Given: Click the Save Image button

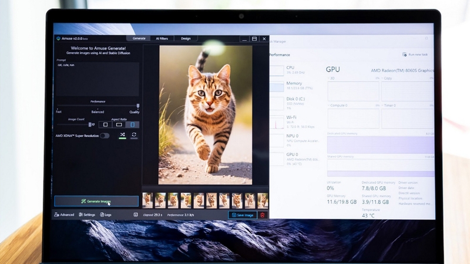Looking at the screenshot, I should (x=243, y=215).
